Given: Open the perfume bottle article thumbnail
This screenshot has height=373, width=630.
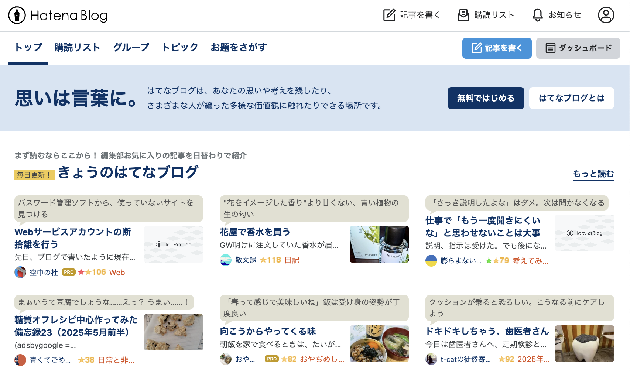Looking at the screenshot, I should [379, 244].
